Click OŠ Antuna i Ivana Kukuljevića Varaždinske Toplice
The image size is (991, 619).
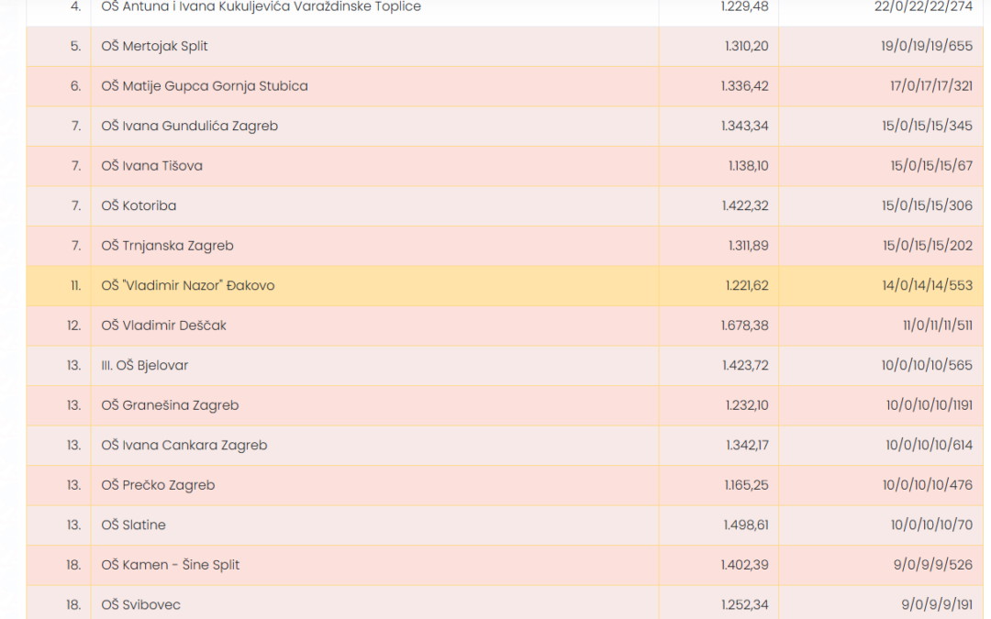pos(261,7)
